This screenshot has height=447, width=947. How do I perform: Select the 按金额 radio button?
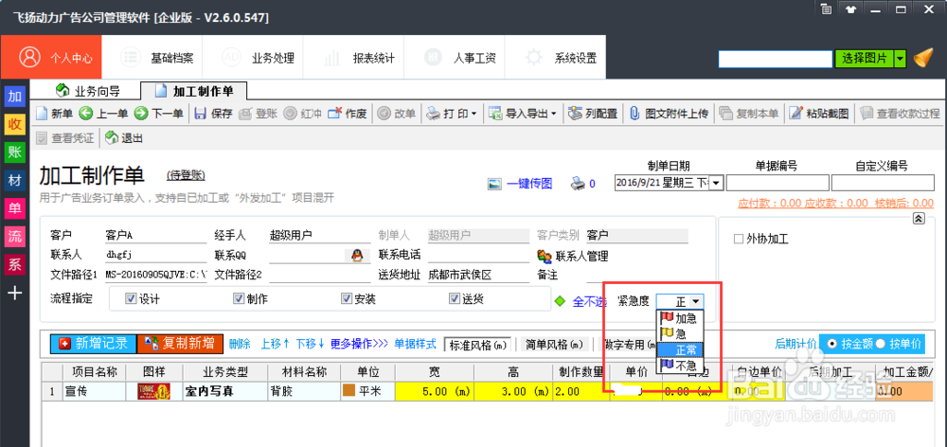point(831,344)
